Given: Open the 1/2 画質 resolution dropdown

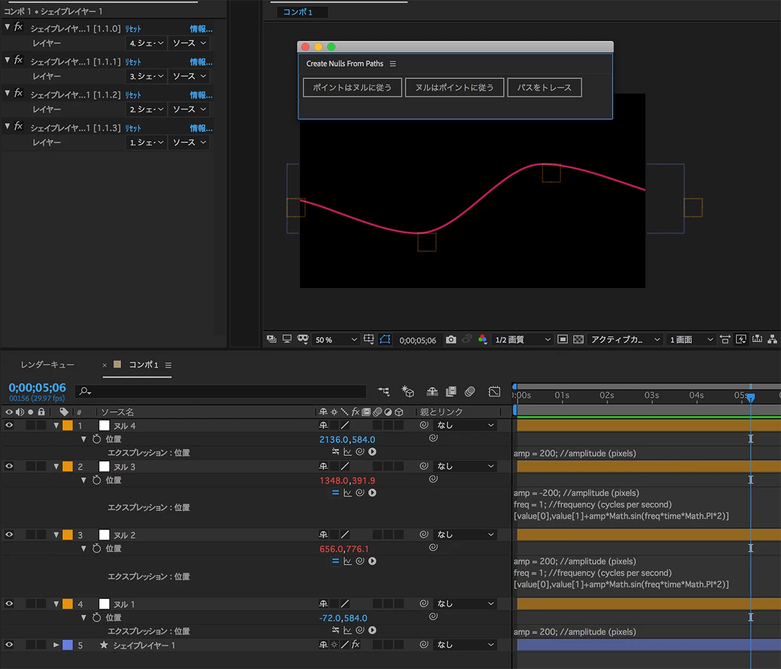Looking at the screenshot, I should point(523,340).
